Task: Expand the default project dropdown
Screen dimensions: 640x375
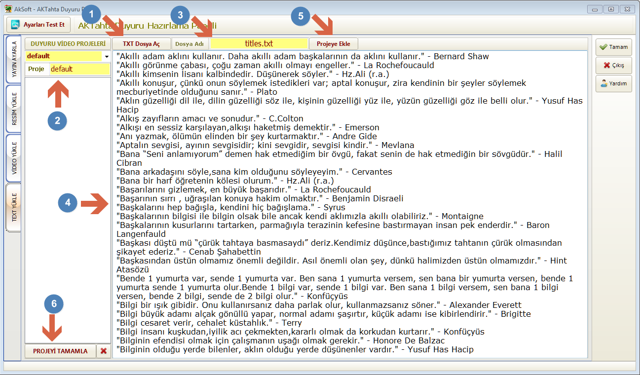Action: coord(107,56)
